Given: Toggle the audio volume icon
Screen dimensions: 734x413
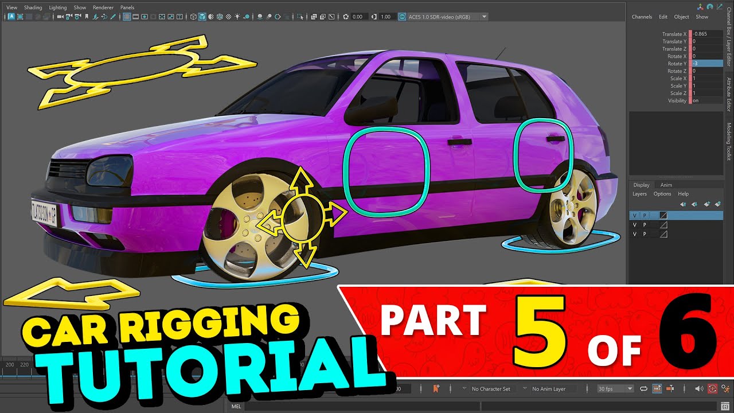Looking at the screenshot, I should click(x=699, y=388).
